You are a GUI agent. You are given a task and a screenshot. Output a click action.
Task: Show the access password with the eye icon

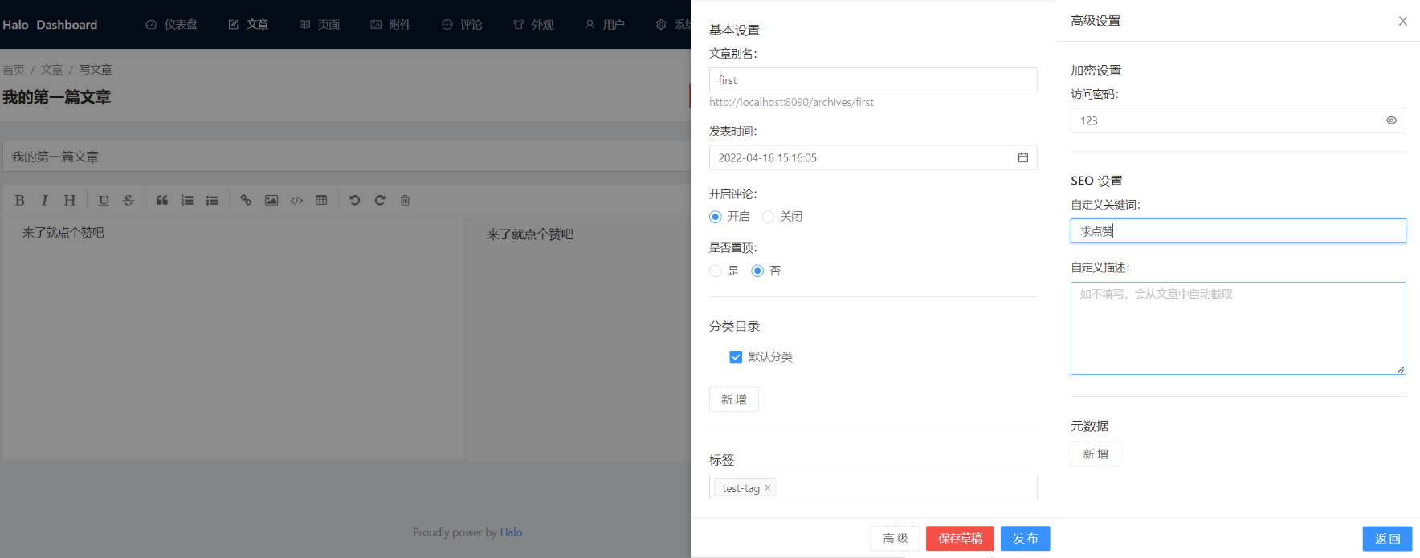[x=1391, y=120]
